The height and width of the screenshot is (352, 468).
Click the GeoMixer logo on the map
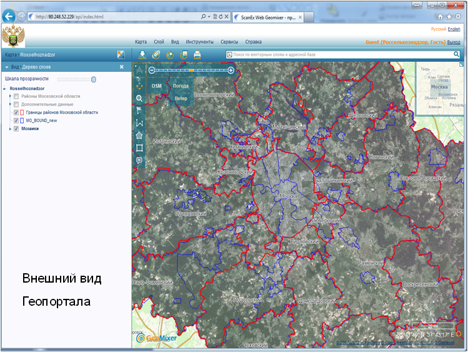156,338
